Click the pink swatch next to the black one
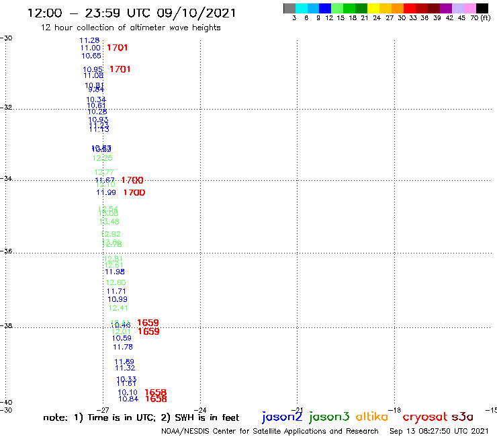This screenshot has height=437, width=497. click(x=470, y=8)
